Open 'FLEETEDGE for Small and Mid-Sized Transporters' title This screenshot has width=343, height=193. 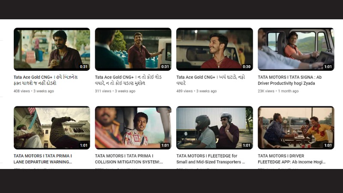click(x=211, y=159)
